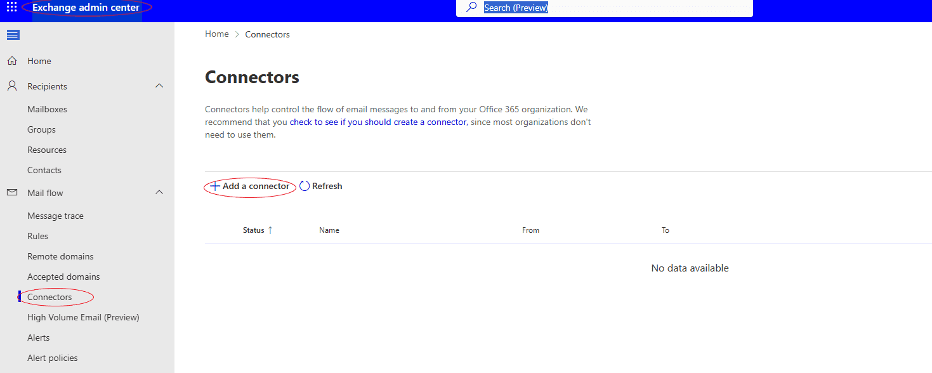
Task: Click the Home house icon in sidebar
Action: (x=12, y=61)
